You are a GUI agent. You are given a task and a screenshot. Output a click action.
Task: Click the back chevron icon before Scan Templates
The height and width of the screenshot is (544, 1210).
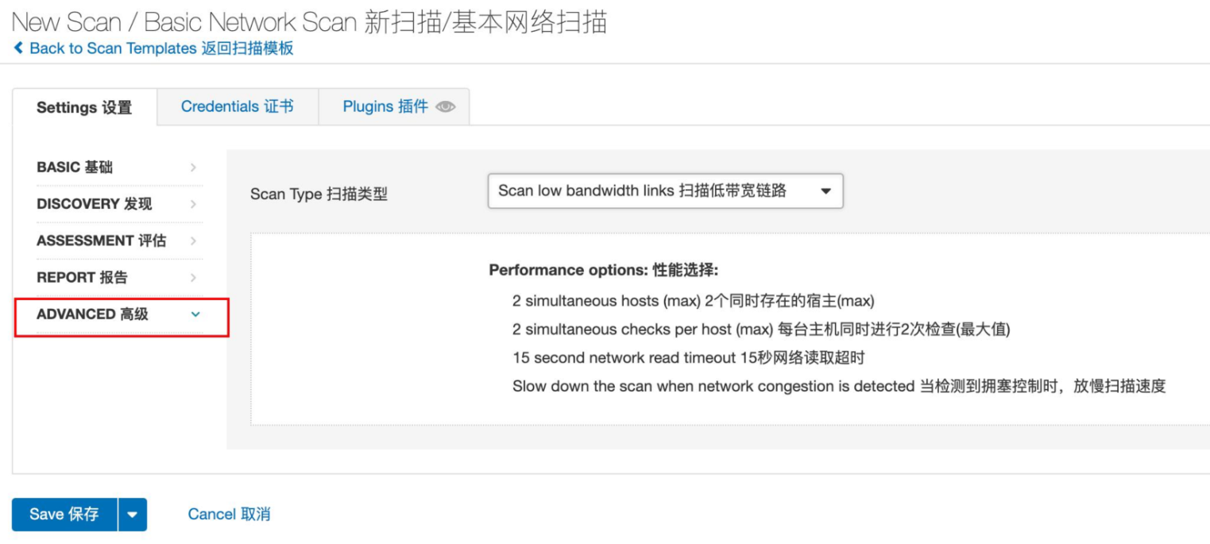coord(19,48)
